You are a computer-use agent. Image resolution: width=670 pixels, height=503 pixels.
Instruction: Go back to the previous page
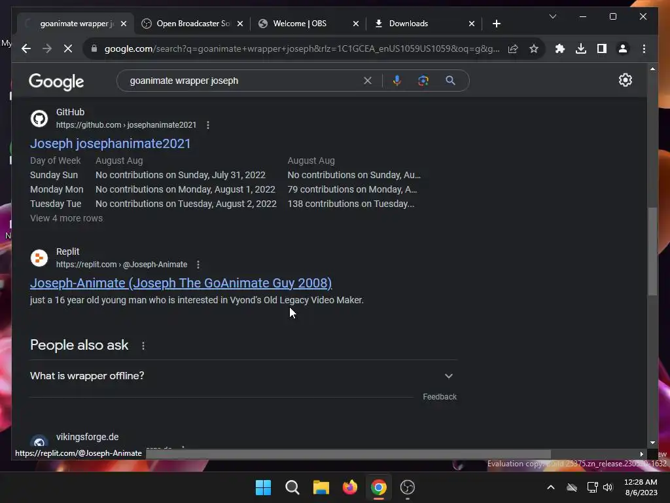26,48
